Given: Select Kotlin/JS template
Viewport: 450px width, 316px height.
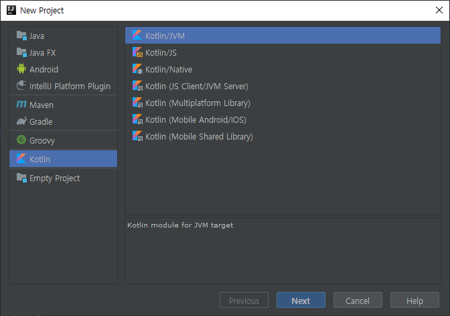Looking at the screenshot, I should pos(283,52).
